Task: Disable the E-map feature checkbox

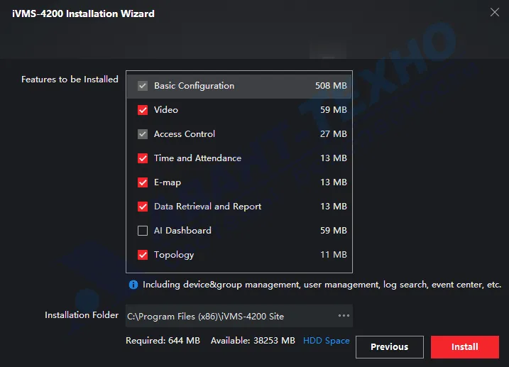Action: tap(143, 182)
